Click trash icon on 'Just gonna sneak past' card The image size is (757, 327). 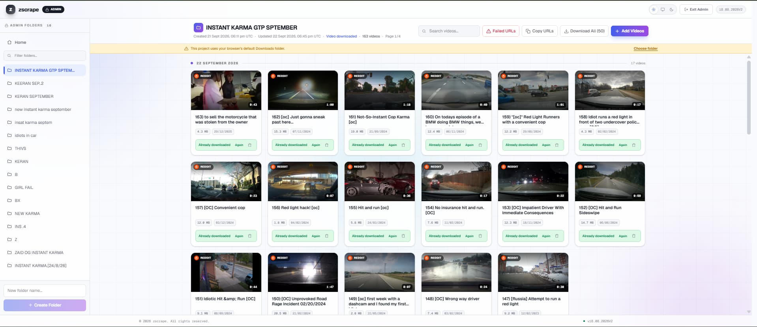pyautogui.click(x=327, y=145)
